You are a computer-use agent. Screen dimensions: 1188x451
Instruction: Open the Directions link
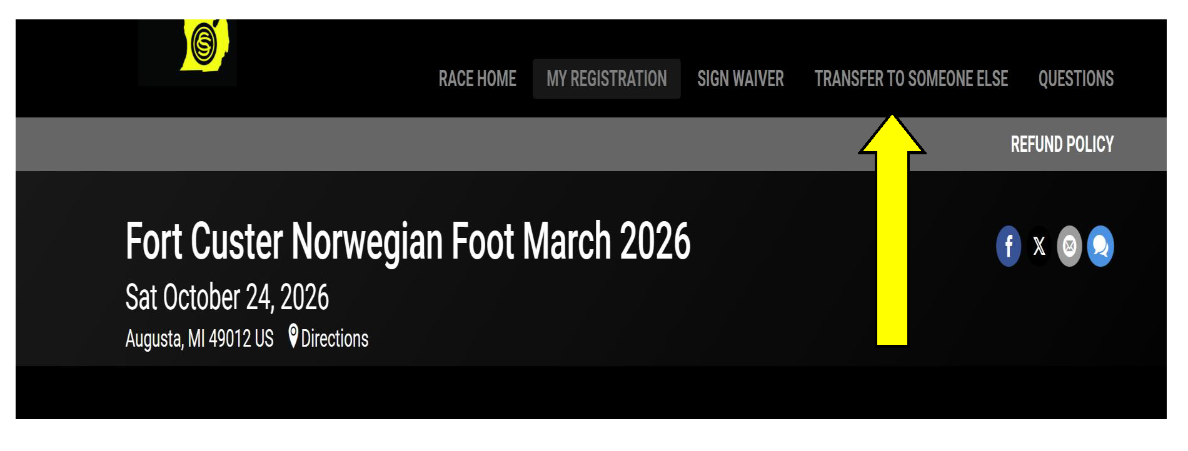tap(335, 339)
